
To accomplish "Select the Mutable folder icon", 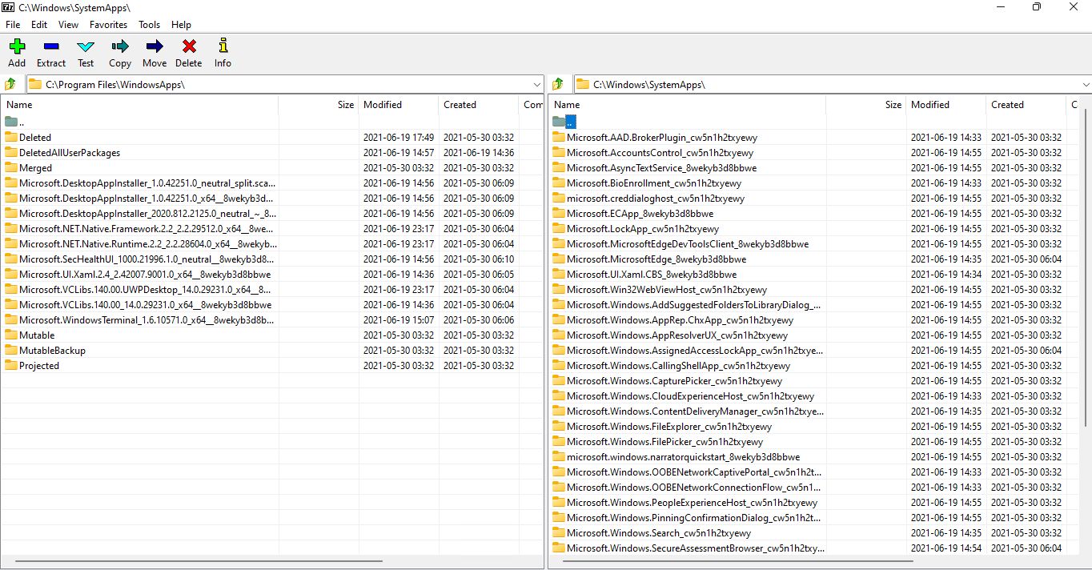I will (11, 335).
